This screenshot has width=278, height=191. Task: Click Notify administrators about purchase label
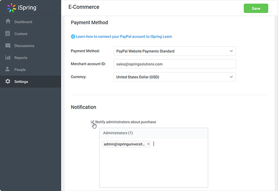126,122
